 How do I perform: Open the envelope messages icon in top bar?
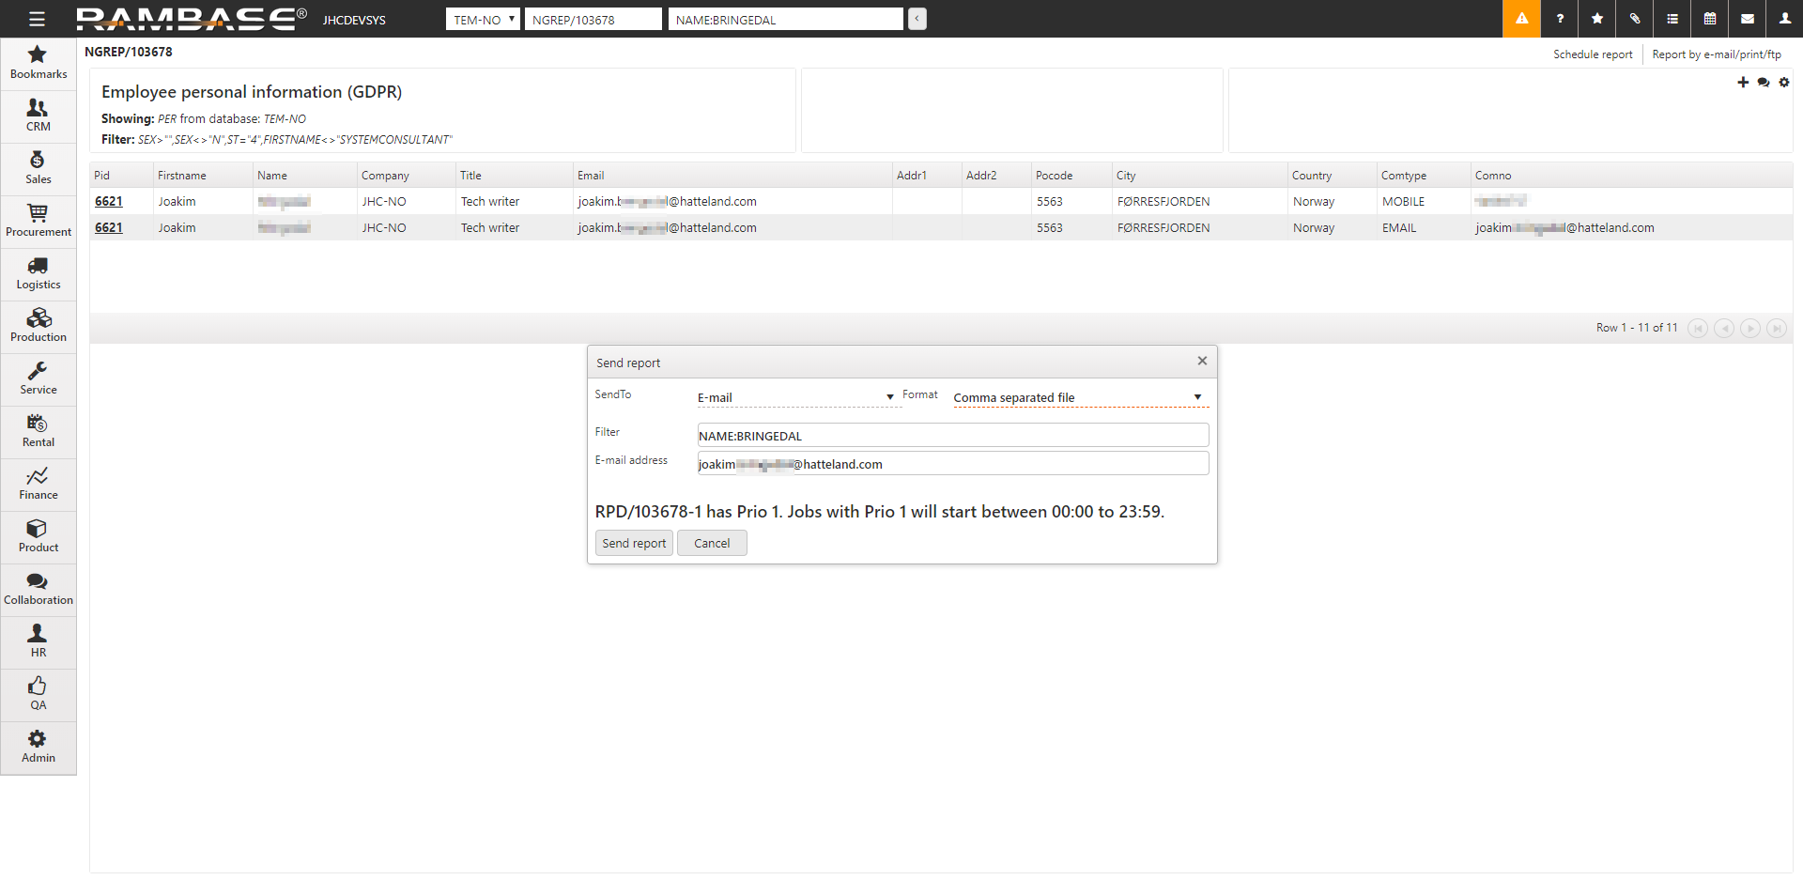coord(1748,19)
